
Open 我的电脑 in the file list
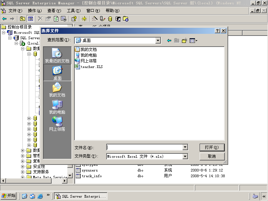[86, 55]
